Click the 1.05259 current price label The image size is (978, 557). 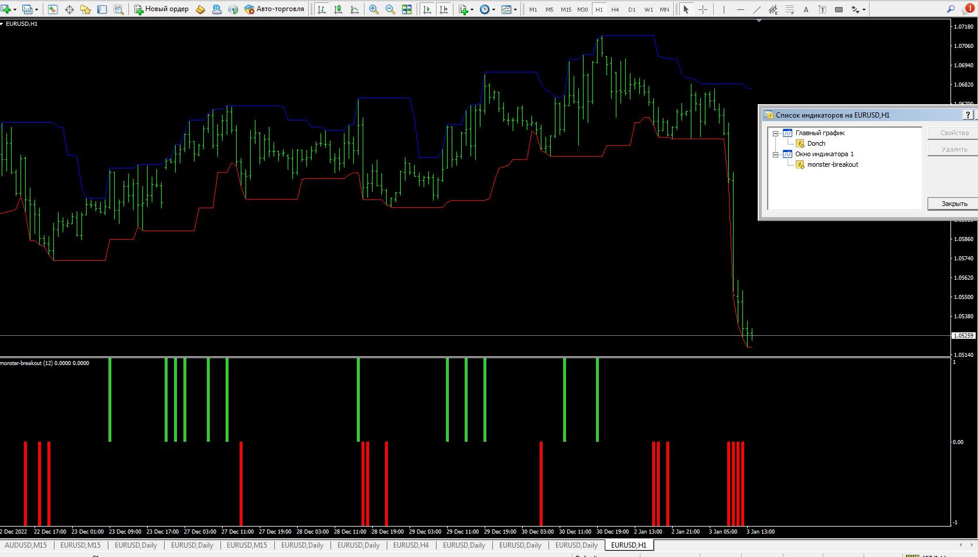point(963,336)
